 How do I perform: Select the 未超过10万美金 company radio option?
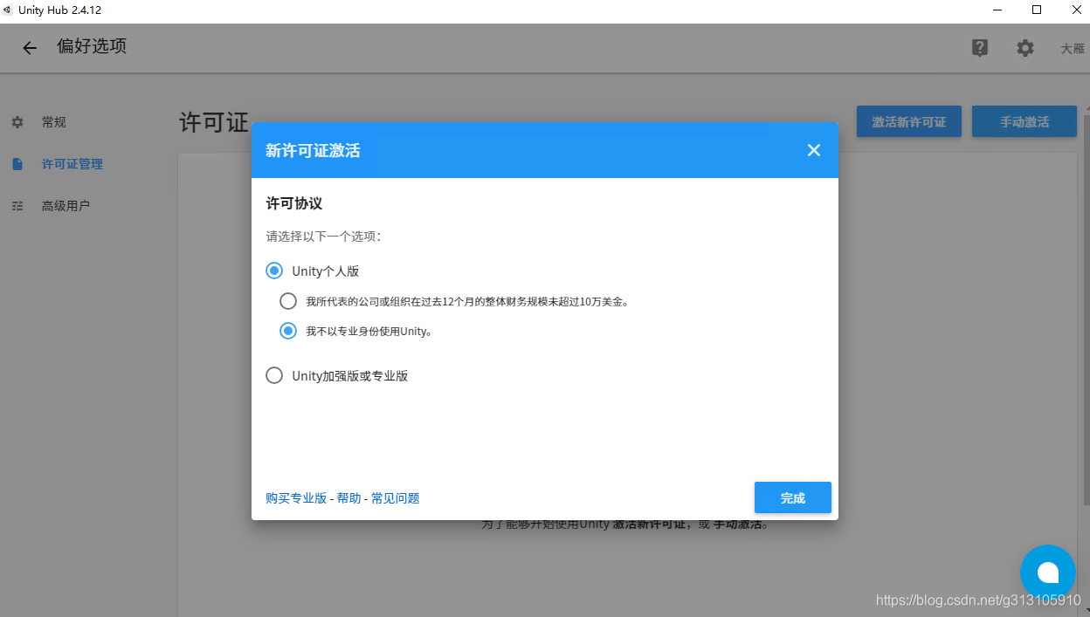(x=288, y=301)
